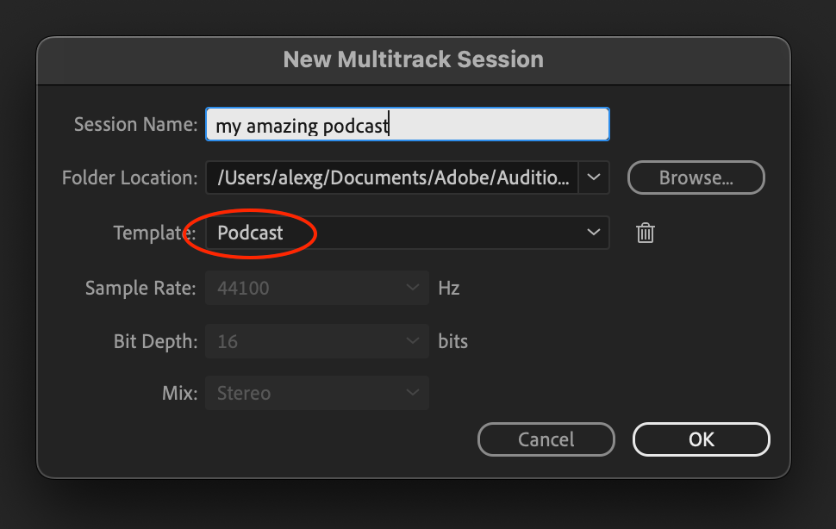Open the Mix Stereo dropdown
This screenshot has width=836, height=529.
[x=316, y=394]
